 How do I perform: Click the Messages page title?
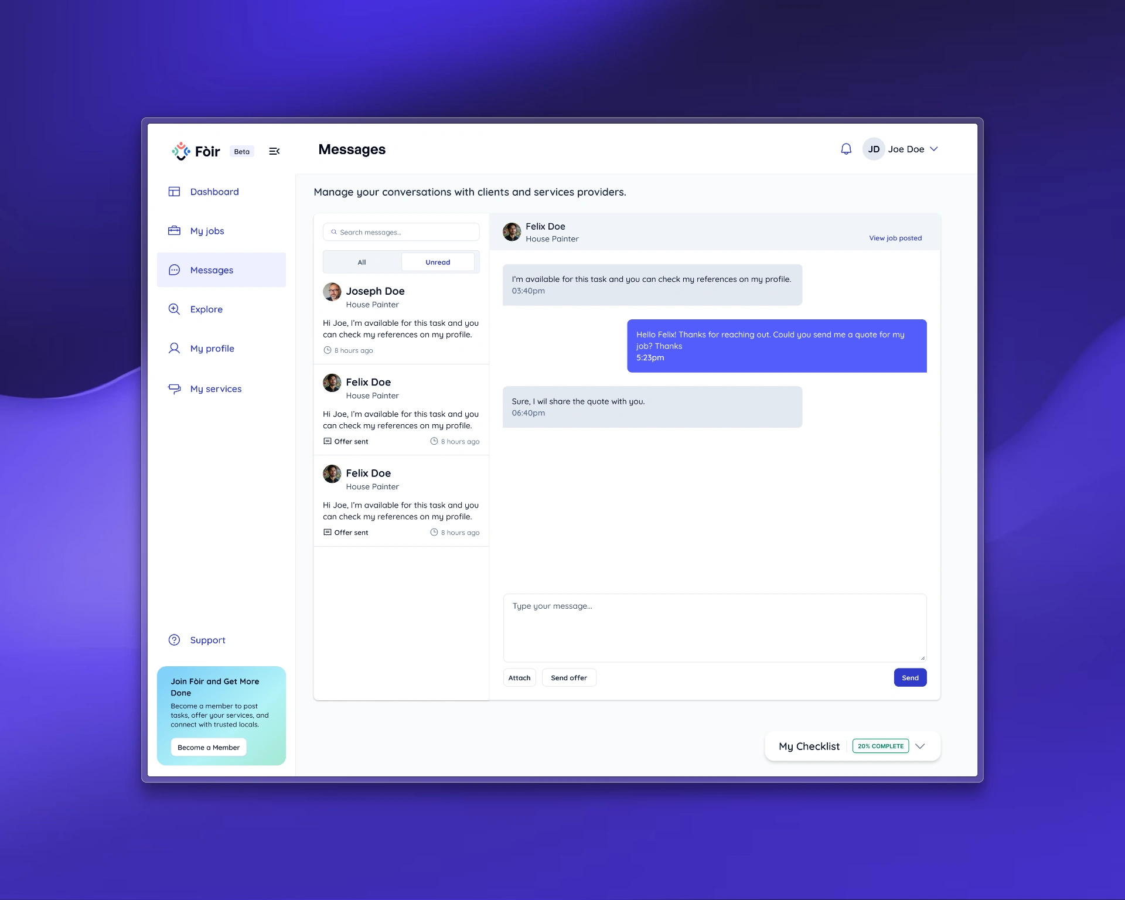(352, 149)
